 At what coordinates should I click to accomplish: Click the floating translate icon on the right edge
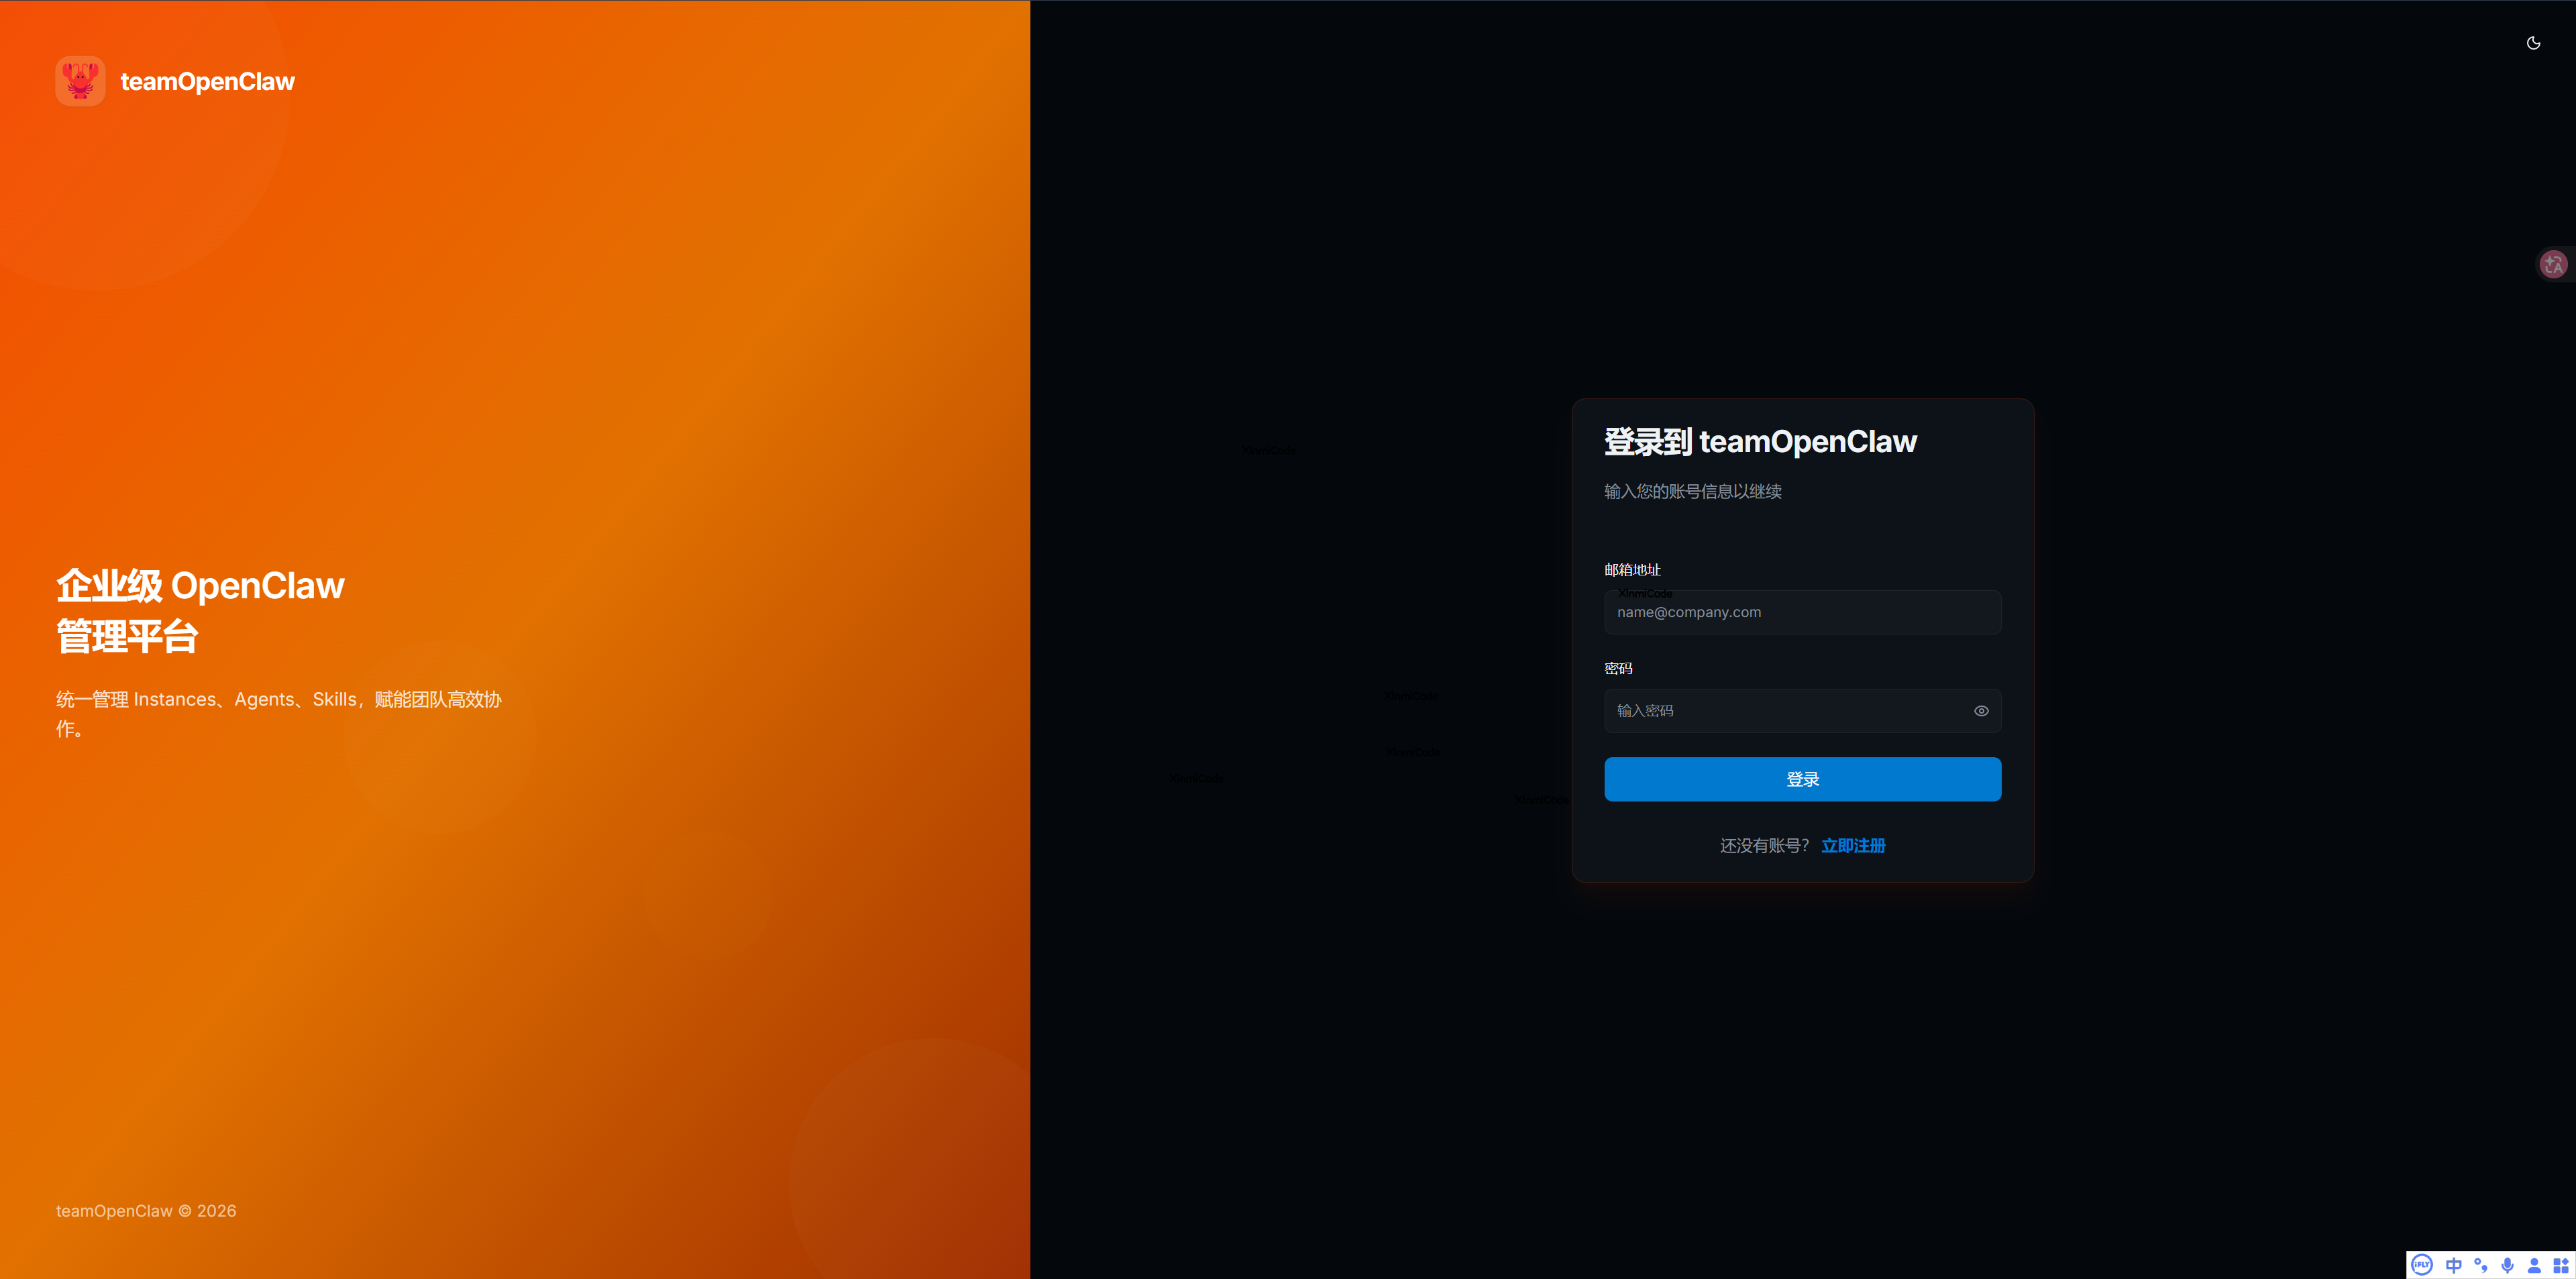2553,263
